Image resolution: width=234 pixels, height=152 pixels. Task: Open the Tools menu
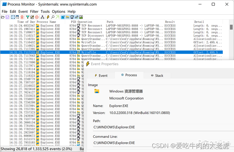tap(45, 12)
